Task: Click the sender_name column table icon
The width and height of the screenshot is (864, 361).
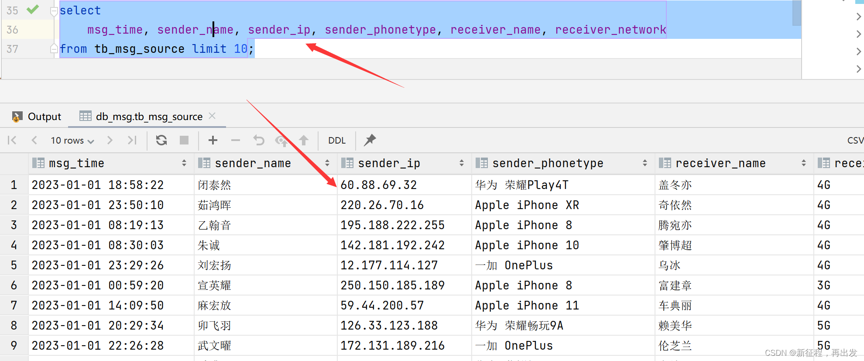Action: pos(204,163)
